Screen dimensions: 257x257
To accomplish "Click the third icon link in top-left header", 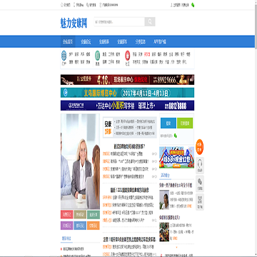I will click(91, 5).
